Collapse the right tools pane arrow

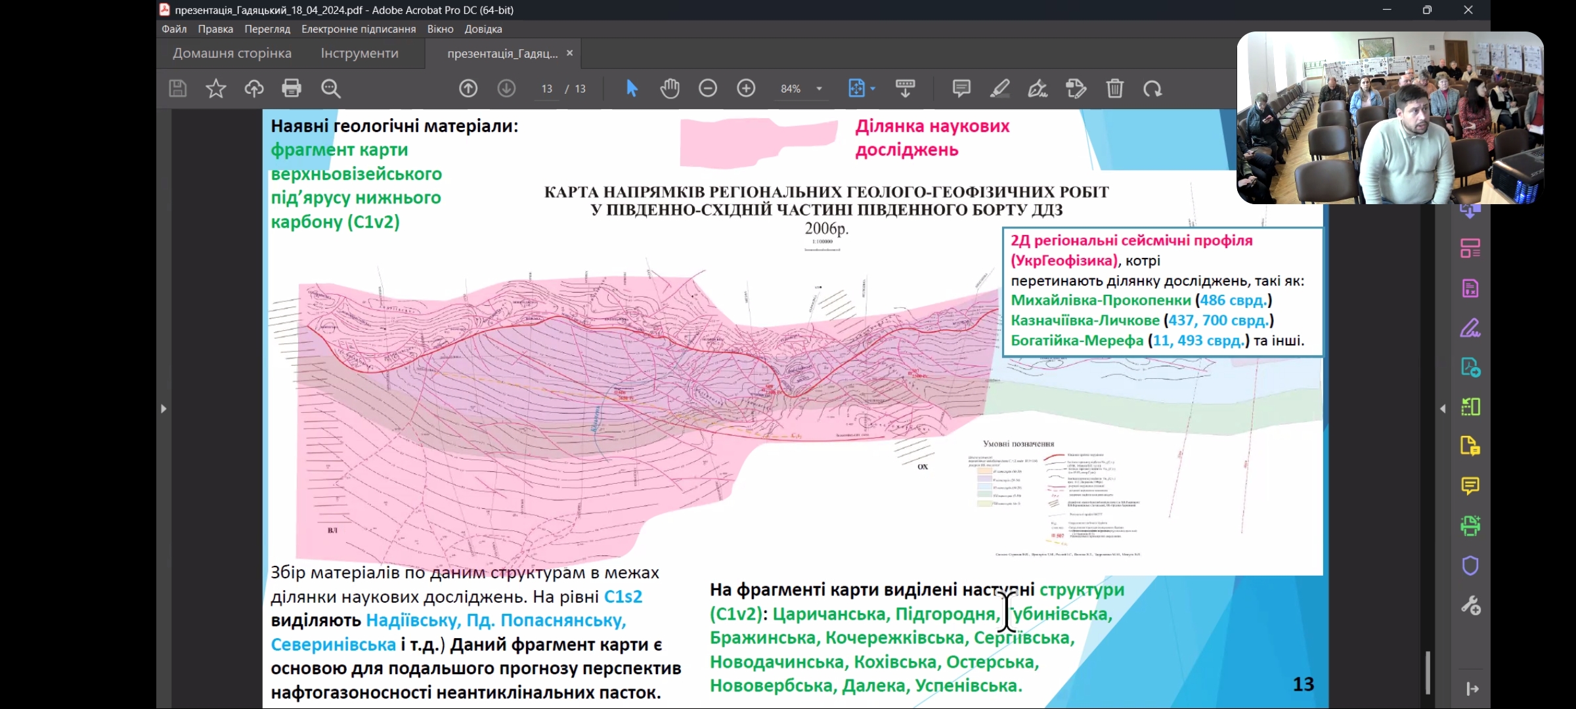pos(1443,408)
